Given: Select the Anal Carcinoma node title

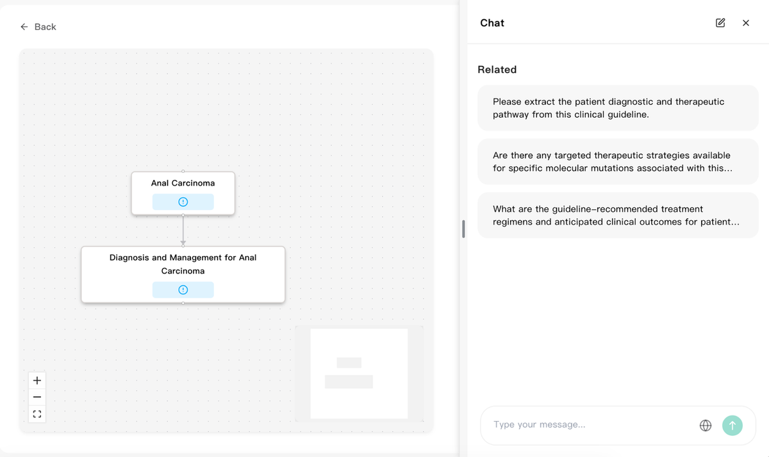Looking at the screenshot, I should pos(183,183).
